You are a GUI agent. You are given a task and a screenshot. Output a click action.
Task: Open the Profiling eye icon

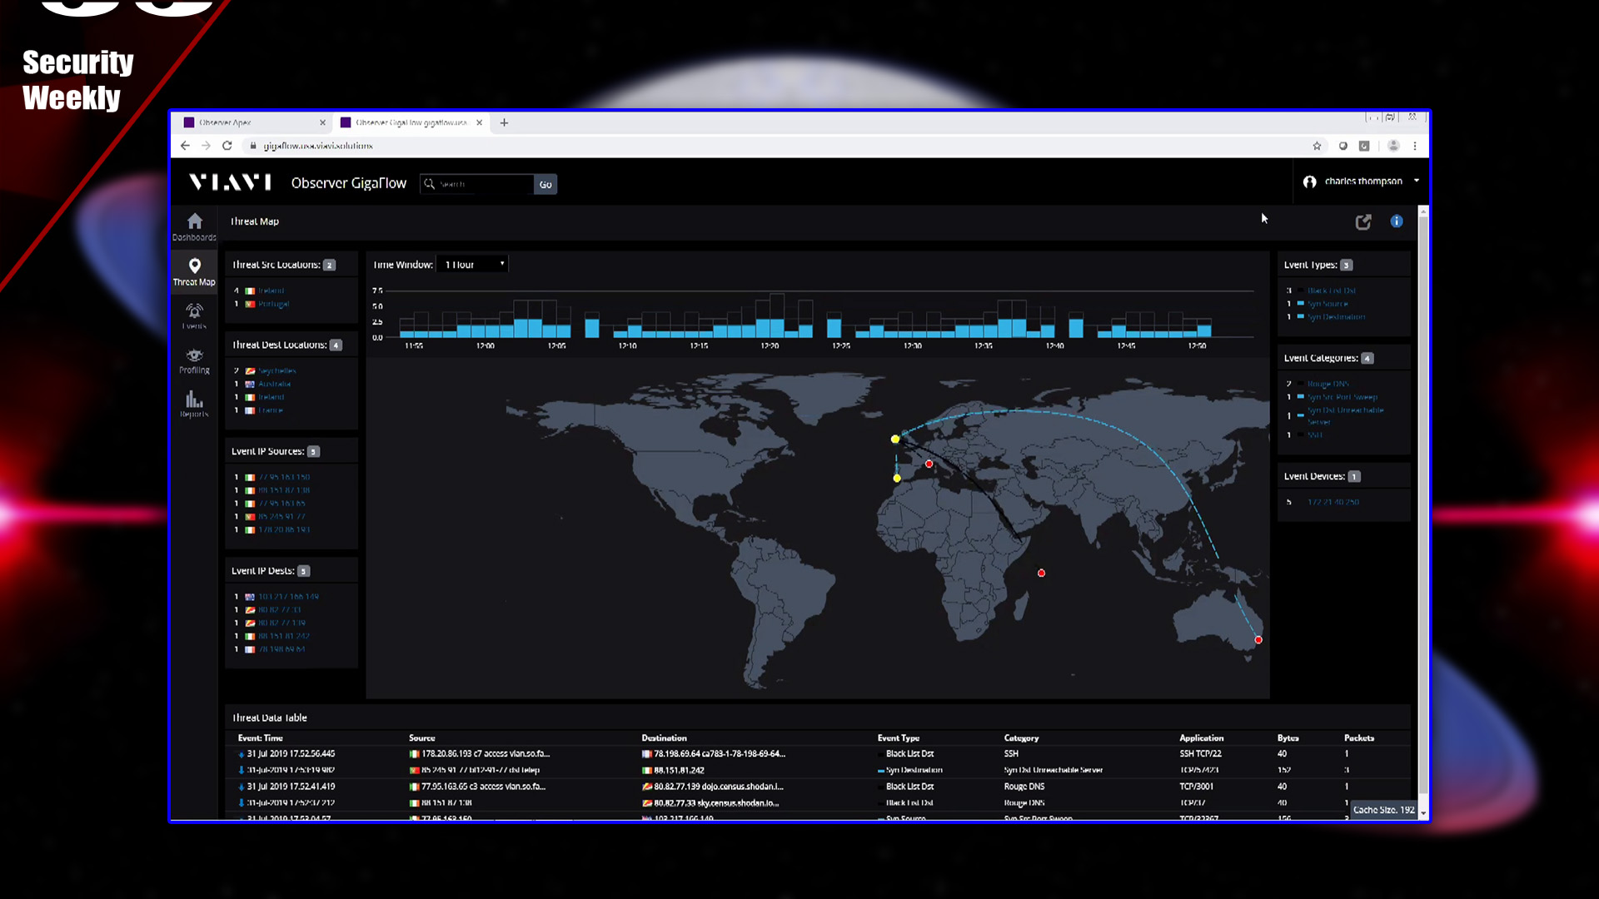(194, 355)
